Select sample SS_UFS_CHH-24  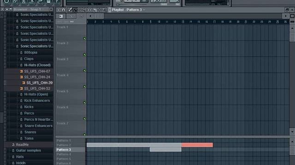coord(37,77)
